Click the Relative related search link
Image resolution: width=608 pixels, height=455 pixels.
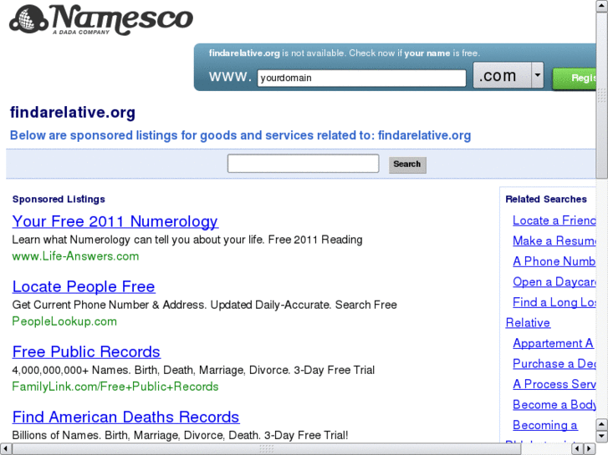(x=528, y=322)
